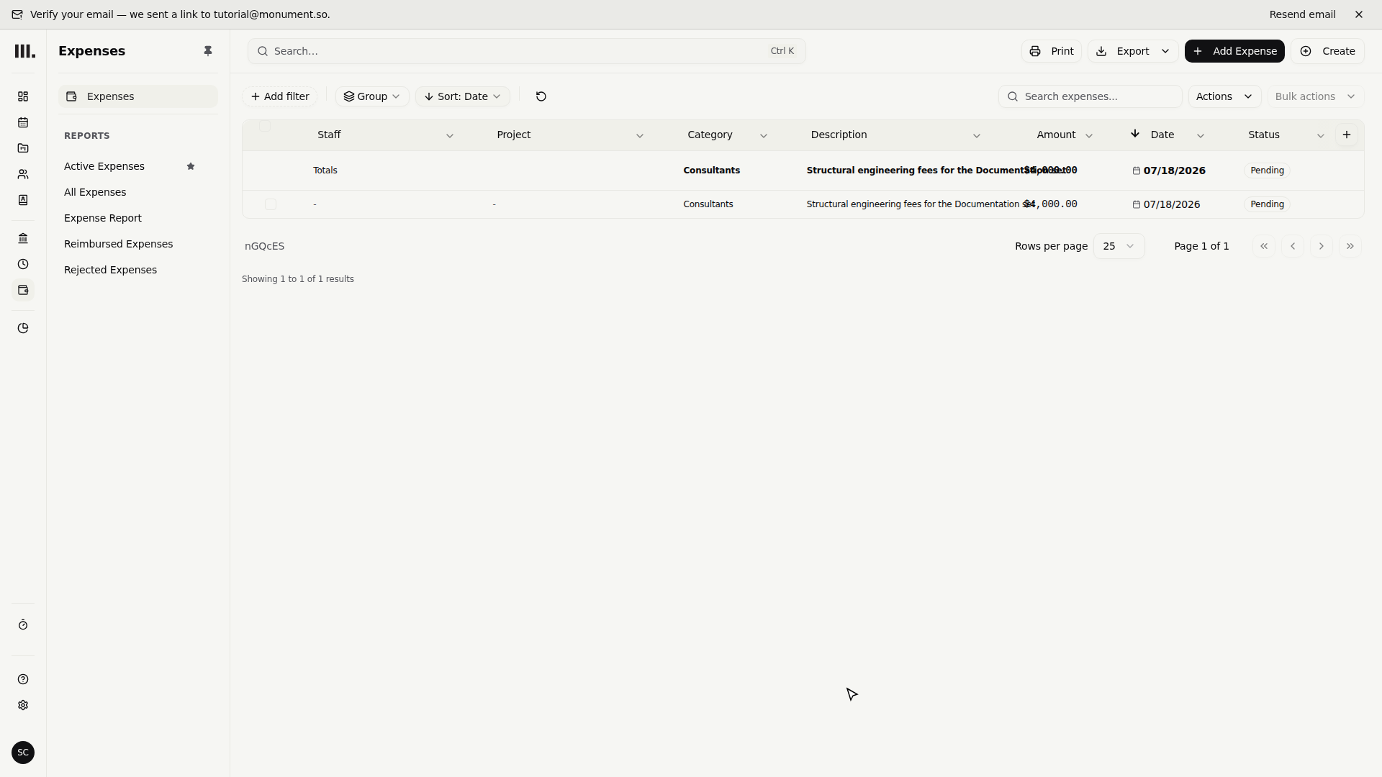Go to previous page of results
The width and height of the screenshot is (1382, 777).
click(x=1293, y=246)
